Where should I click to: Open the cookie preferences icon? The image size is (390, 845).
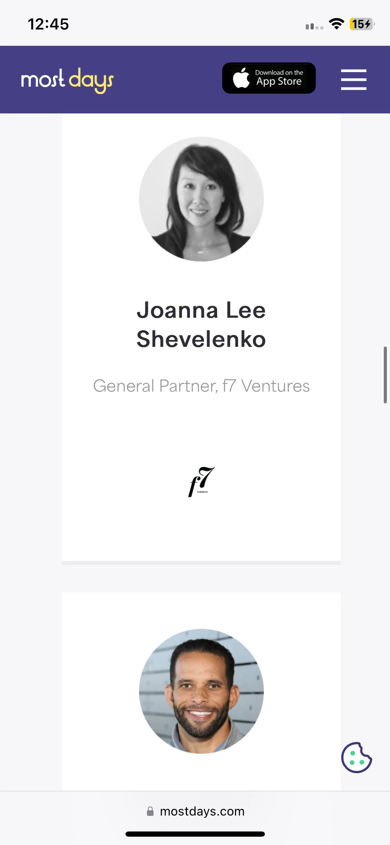(x=356, y=758)
